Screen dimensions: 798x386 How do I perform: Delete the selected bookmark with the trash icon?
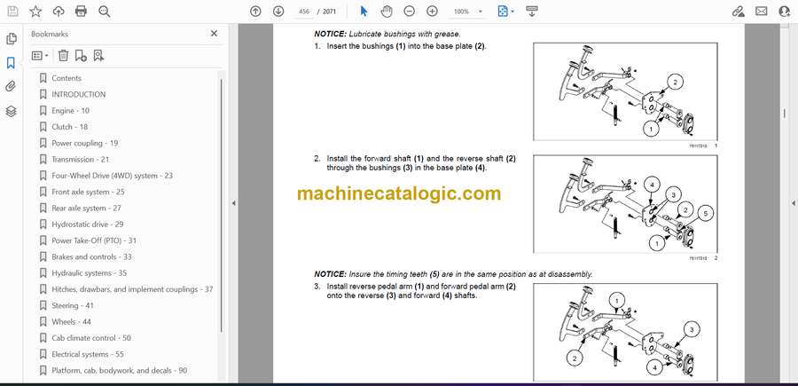click(x=63, y=56)
